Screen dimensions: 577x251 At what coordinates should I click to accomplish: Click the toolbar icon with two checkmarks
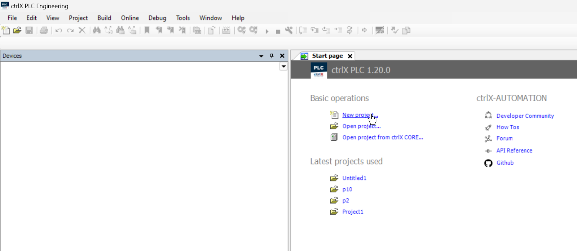coord(395,30)
